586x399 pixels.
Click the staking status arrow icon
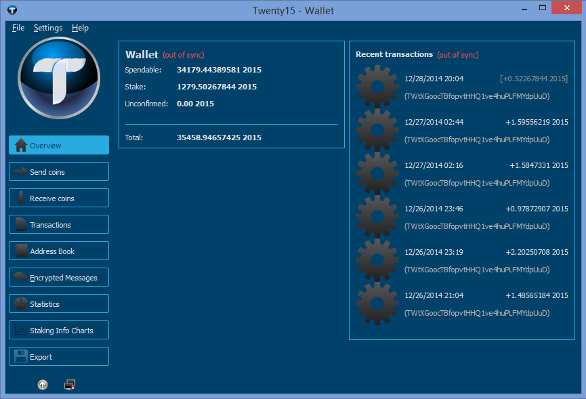43,384
